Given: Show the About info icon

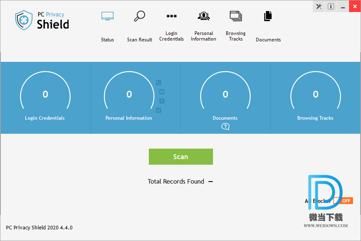Looking at the screenshot, I should click(331, 6).
